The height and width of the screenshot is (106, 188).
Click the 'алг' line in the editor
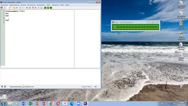coord(7,14)
